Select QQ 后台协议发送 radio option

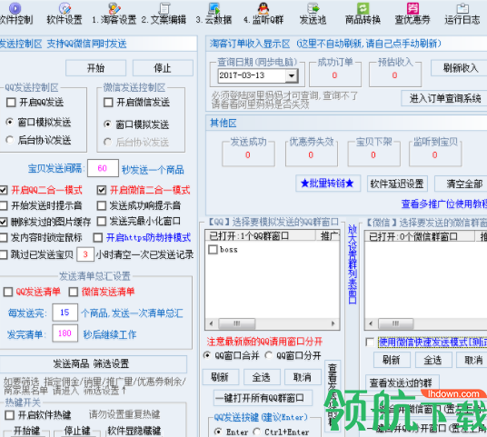tap(10, 140)
